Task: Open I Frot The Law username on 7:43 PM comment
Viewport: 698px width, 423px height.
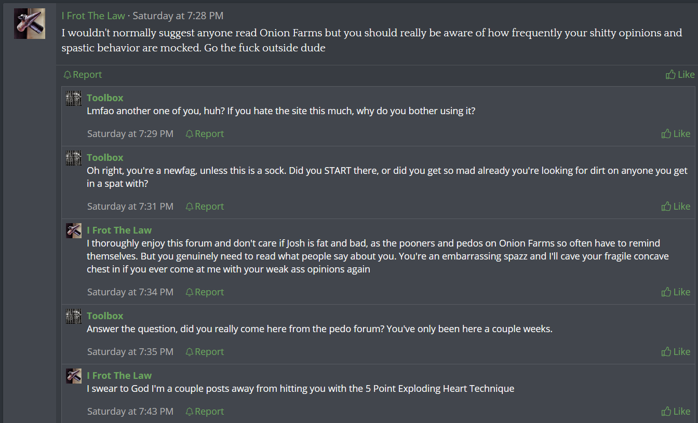Action: click(x=119, y=375)
